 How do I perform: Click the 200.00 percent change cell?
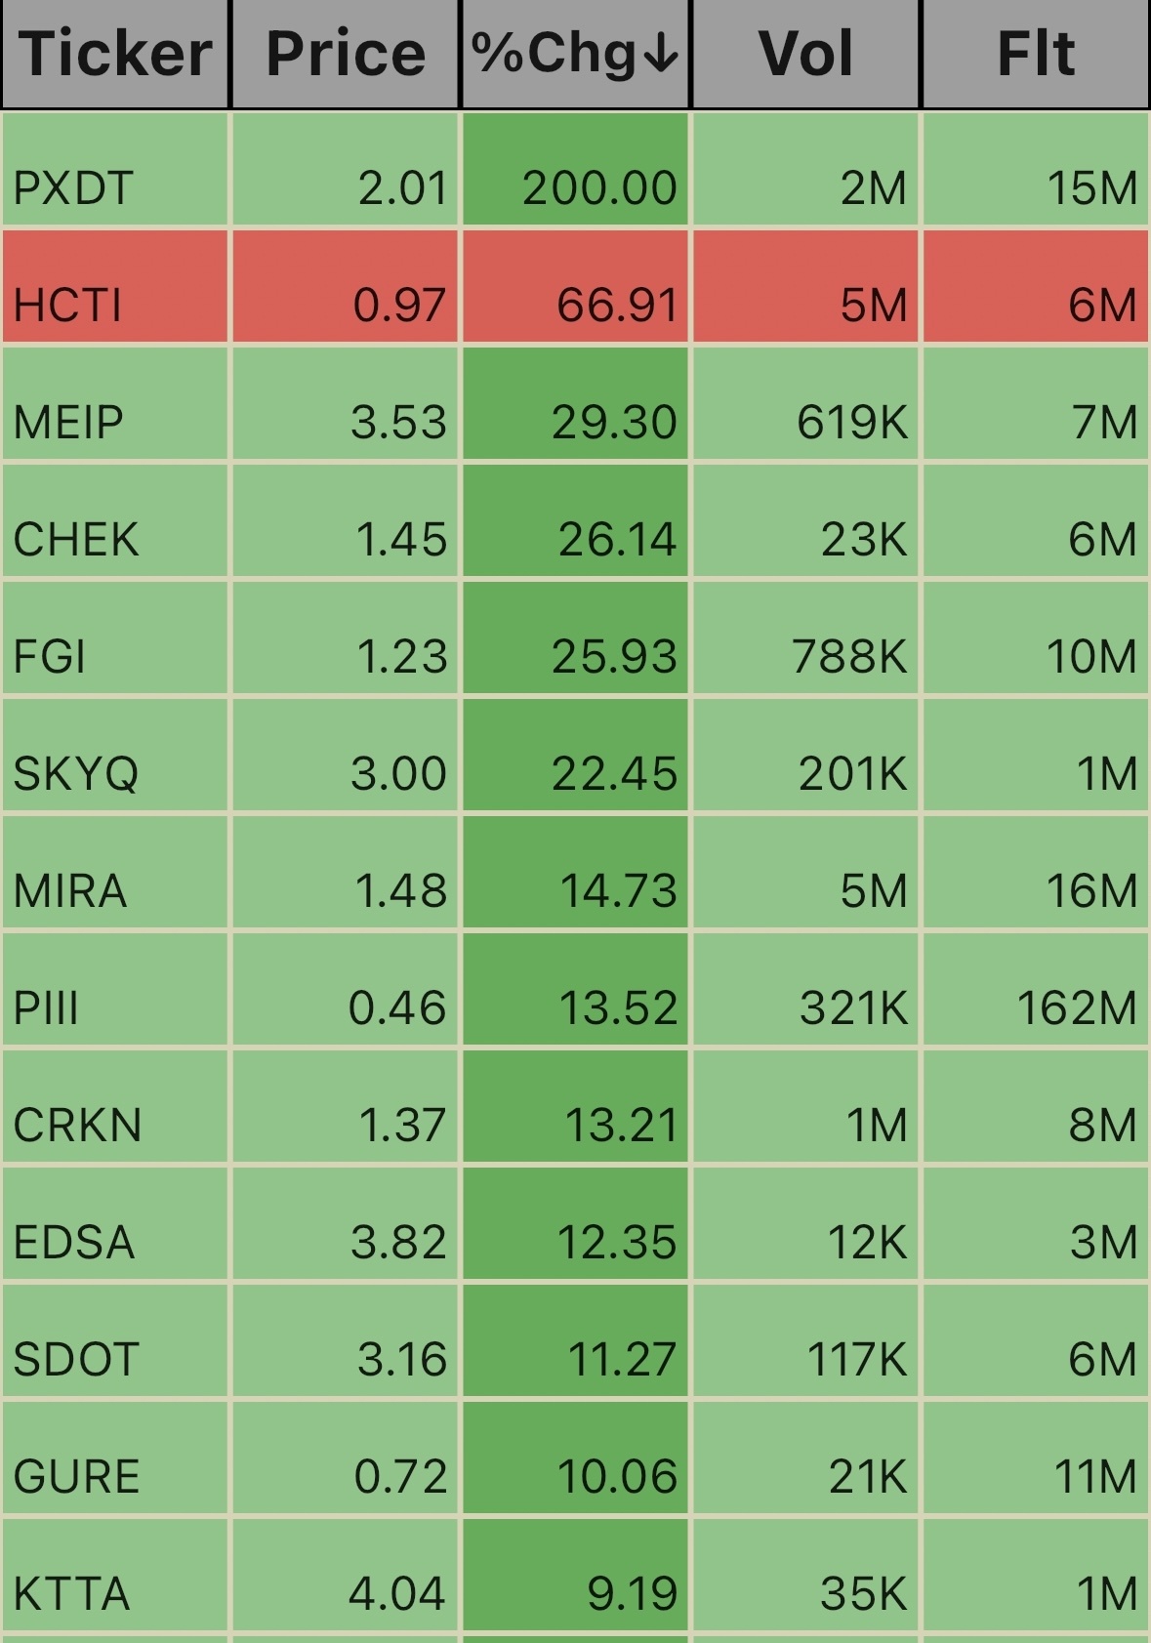tap(576, 169)
